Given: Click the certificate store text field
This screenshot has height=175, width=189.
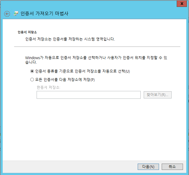Looking at the screenshot, I should tap(88, 95).
